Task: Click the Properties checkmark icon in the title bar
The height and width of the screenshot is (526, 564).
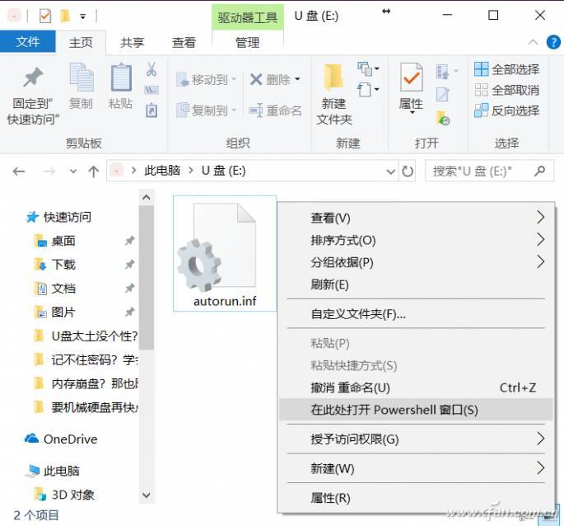Action: pyautogui.click(x=45, y=16)
